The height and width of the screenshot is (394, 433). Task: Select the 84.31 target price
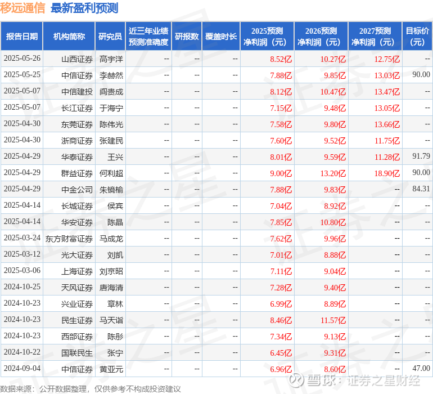[421, 189]
